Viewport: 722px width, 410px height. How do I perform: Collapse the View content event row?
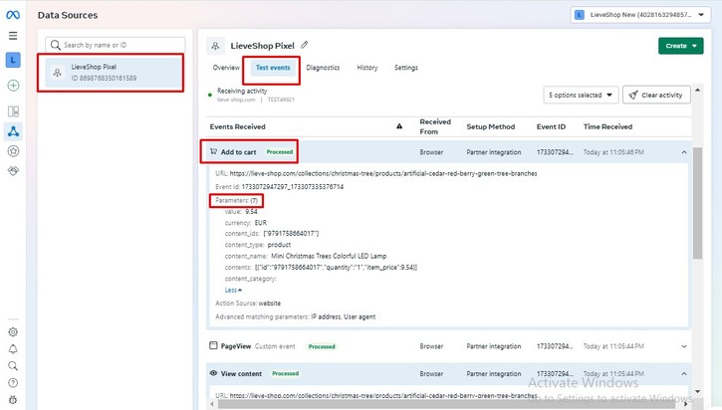[684, 373]
